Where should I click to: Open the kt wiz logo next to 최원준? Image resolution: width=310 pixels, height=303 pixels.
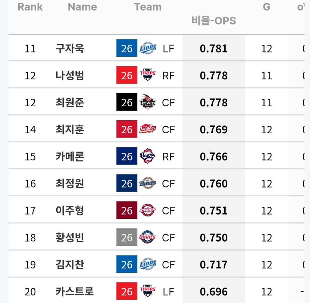148,102
